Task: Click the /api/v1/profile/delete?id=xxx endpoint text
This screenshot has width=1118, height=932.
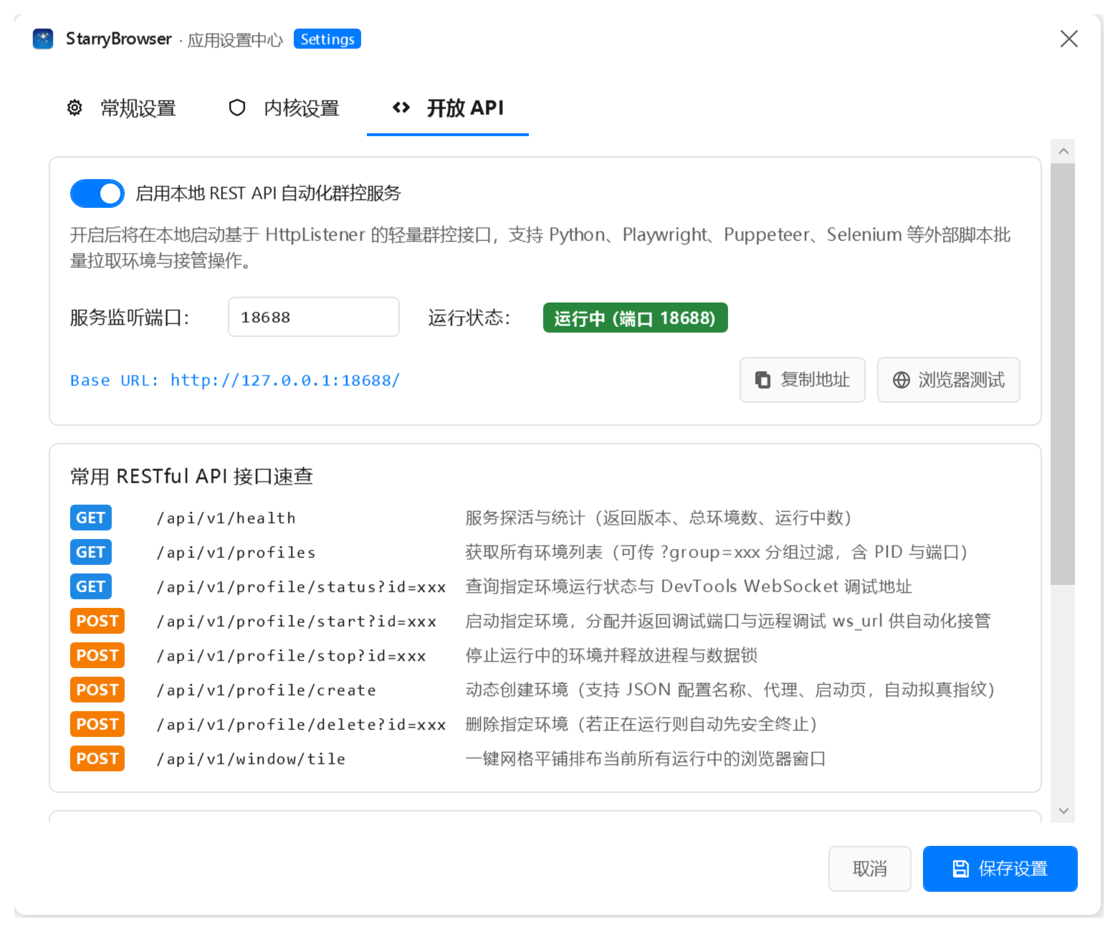Action: coord(301,725)
